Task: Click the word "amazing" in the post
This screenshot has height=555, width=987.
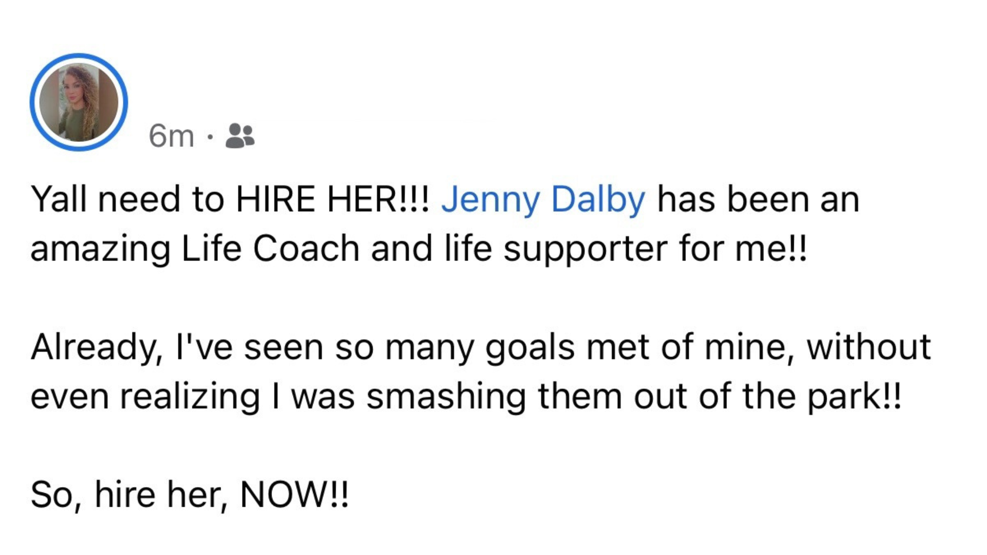Action: pyautogui.click(x=100, y=249)
